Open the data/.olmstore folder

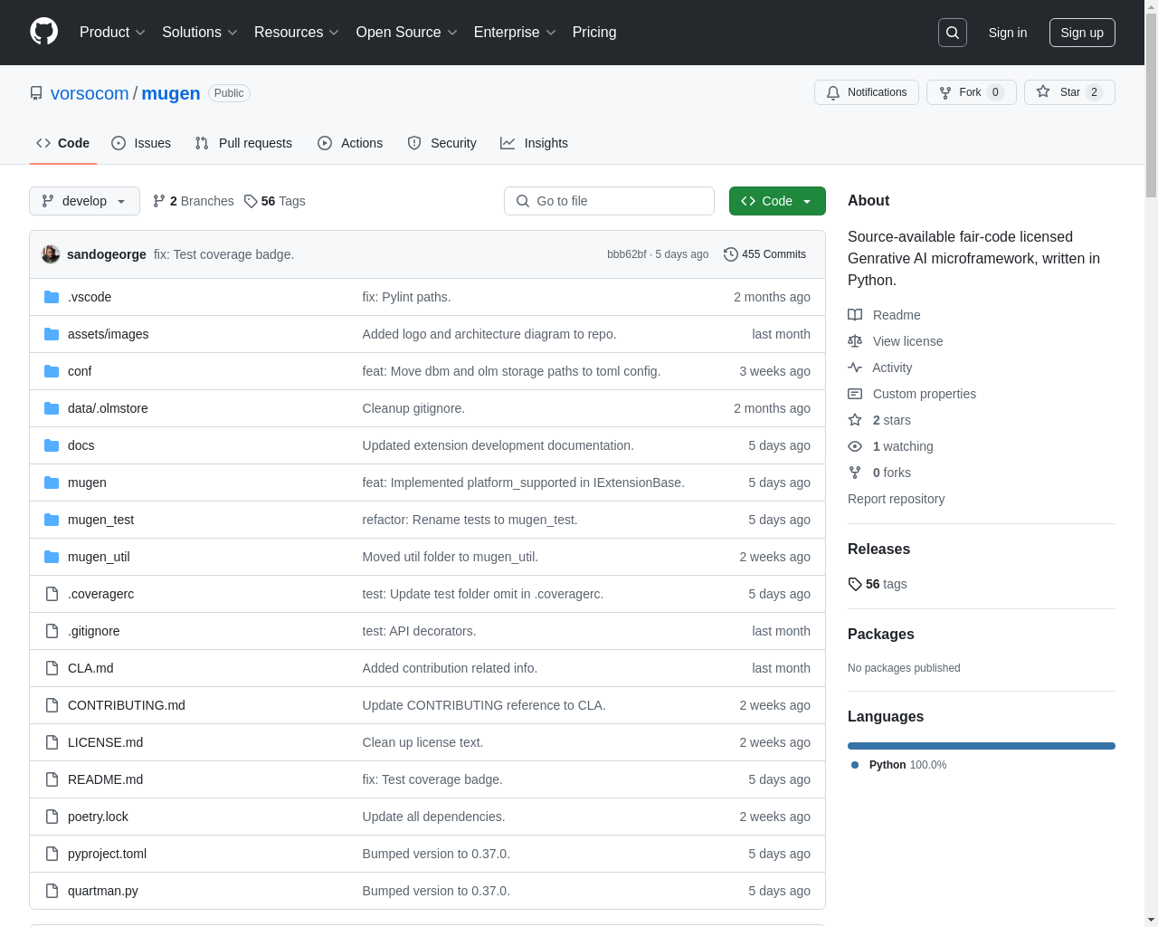pos(108,408)
